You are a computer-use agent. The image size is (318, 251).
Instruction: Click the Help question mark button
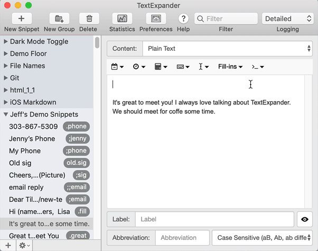coord(183,19)
